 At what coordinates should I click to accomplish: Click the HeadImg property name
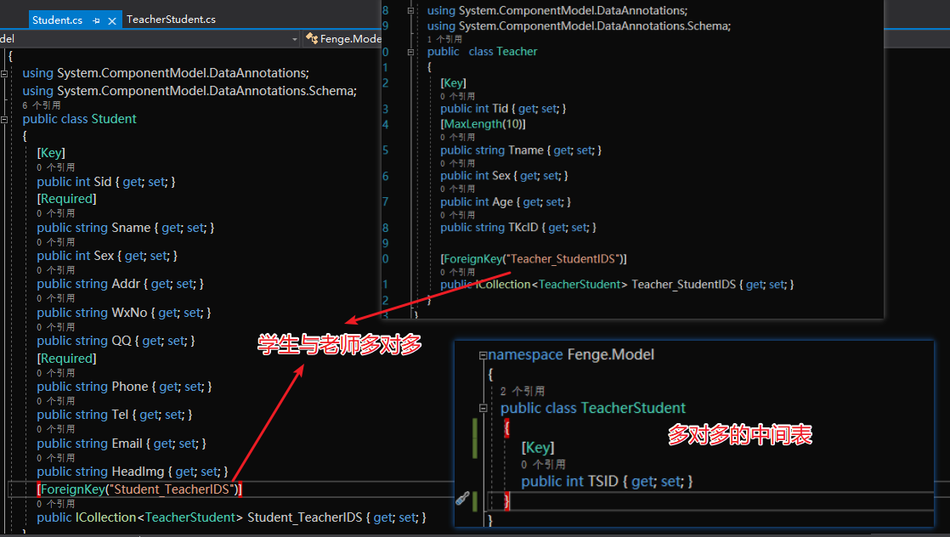coord(139,472)
